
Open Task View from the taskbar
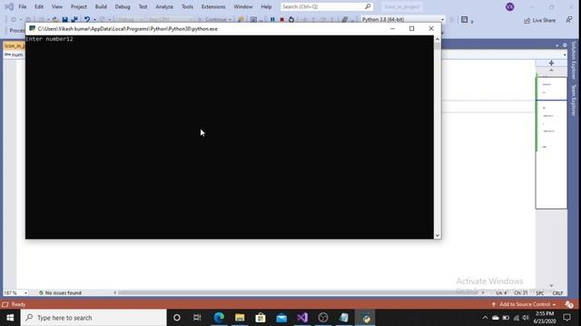point(197,318)
